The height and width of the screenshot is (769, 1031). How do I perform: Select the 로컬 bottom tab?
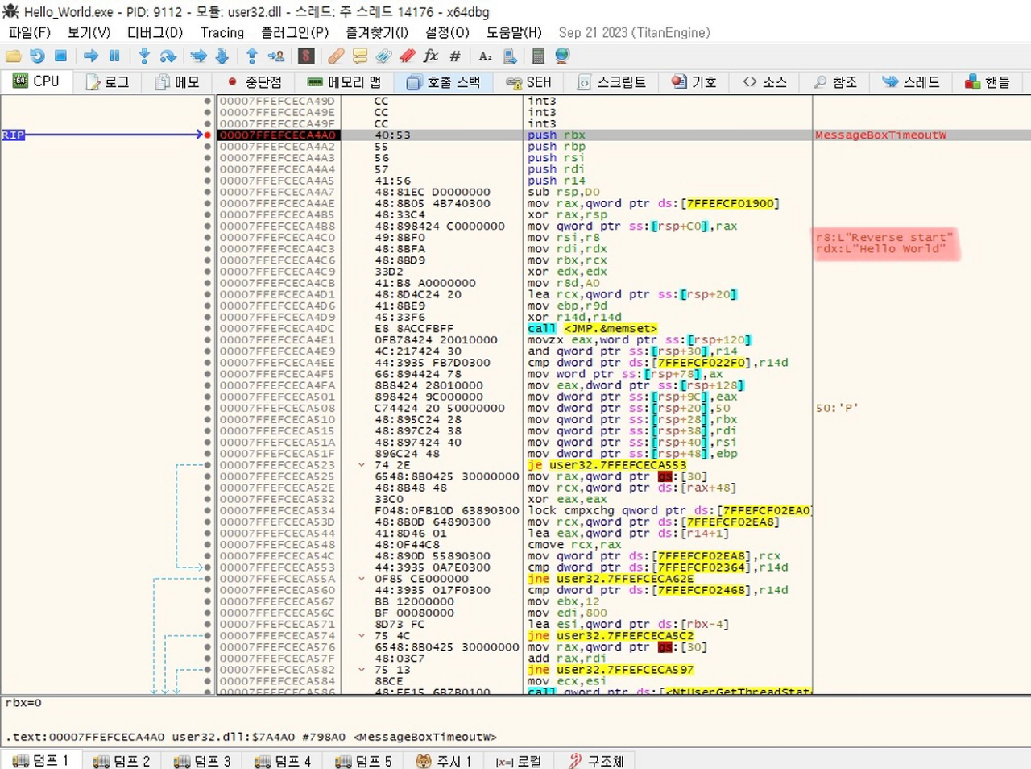(x=519, y=760)
